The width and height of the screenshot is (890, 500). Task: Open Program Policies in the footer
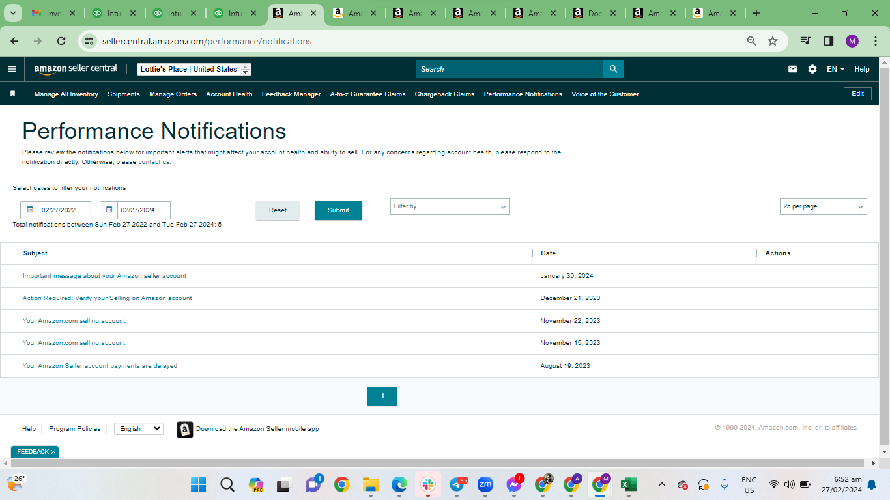click(x=75, y=429)
